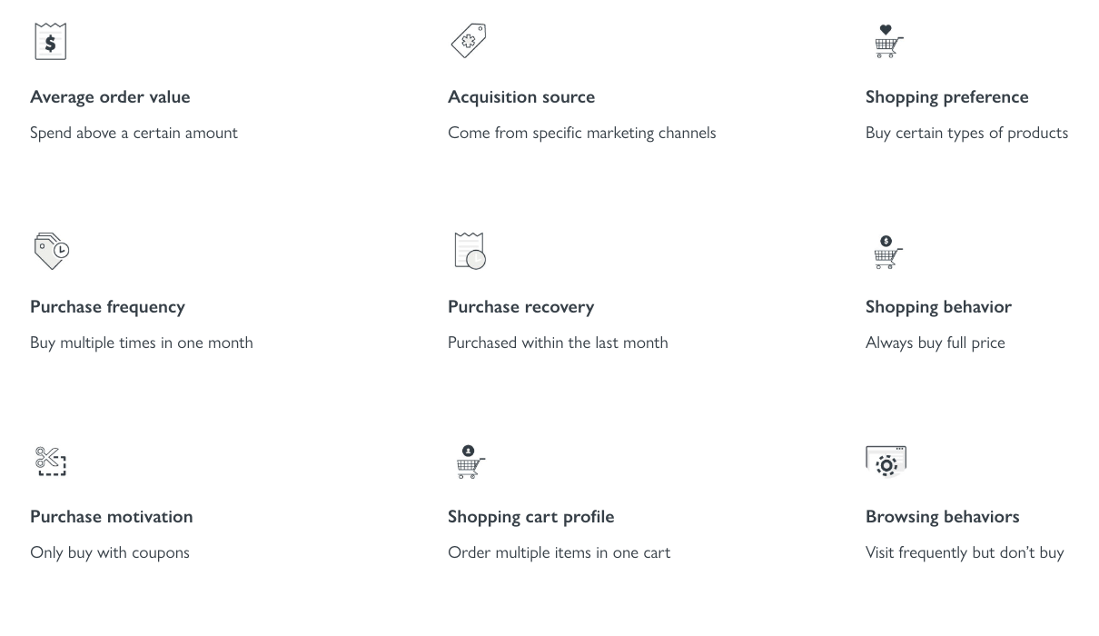Click the browser window gear icon

886,462
